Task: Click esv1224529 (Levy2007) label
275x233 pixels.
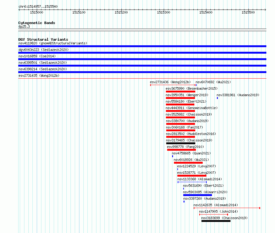Action: point(197,166)
